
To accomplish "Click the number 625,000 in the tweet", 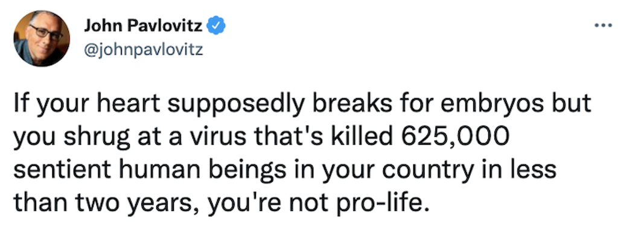I will [456, 136].
